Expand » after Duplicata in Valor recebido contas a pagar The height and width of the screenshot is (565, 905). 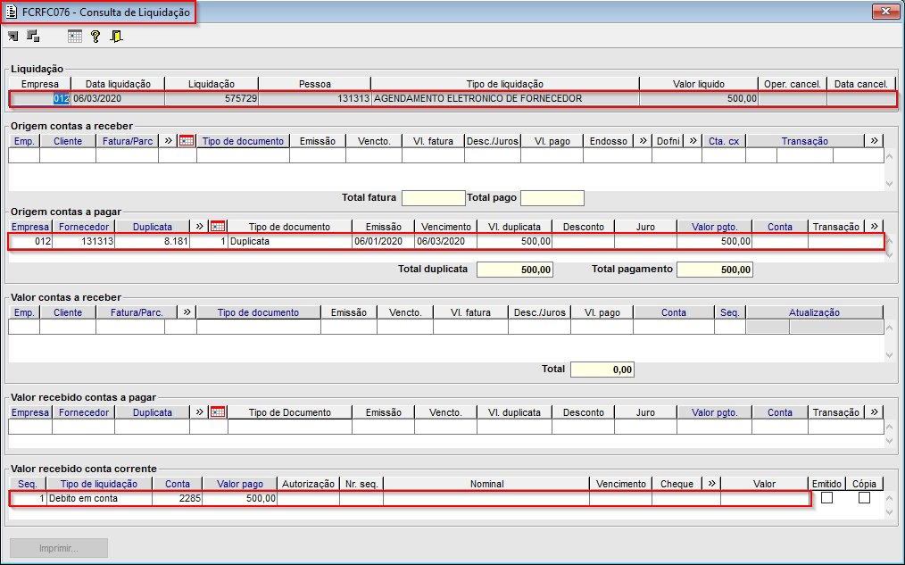199,412
